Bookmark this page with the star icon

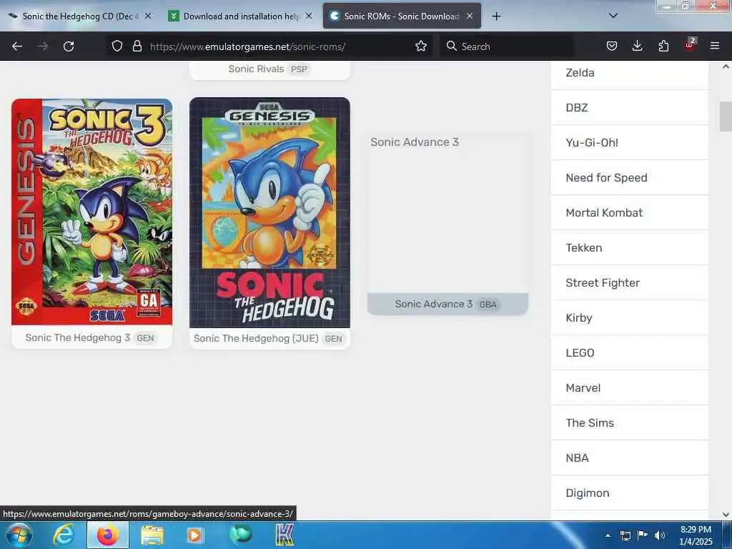(x=421, y=46)
